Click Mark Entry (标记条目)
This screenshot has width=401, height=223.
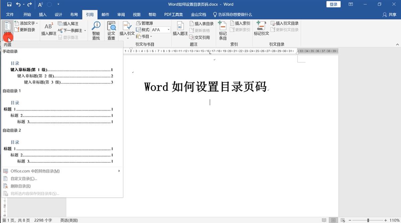tap(222, 30)
